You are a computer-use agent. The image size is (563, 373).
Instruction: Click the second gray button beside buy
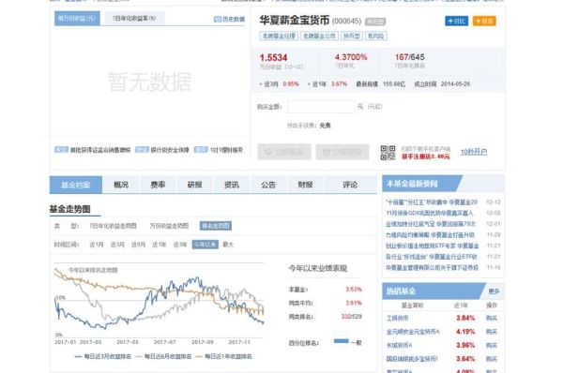pyautogui.click(x=342, y=152)
